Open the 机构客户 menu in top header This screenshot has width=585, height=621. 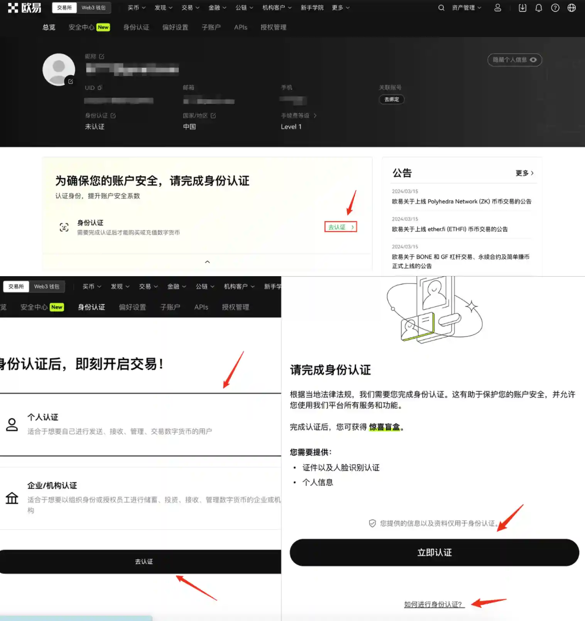[x=277, y=8]
